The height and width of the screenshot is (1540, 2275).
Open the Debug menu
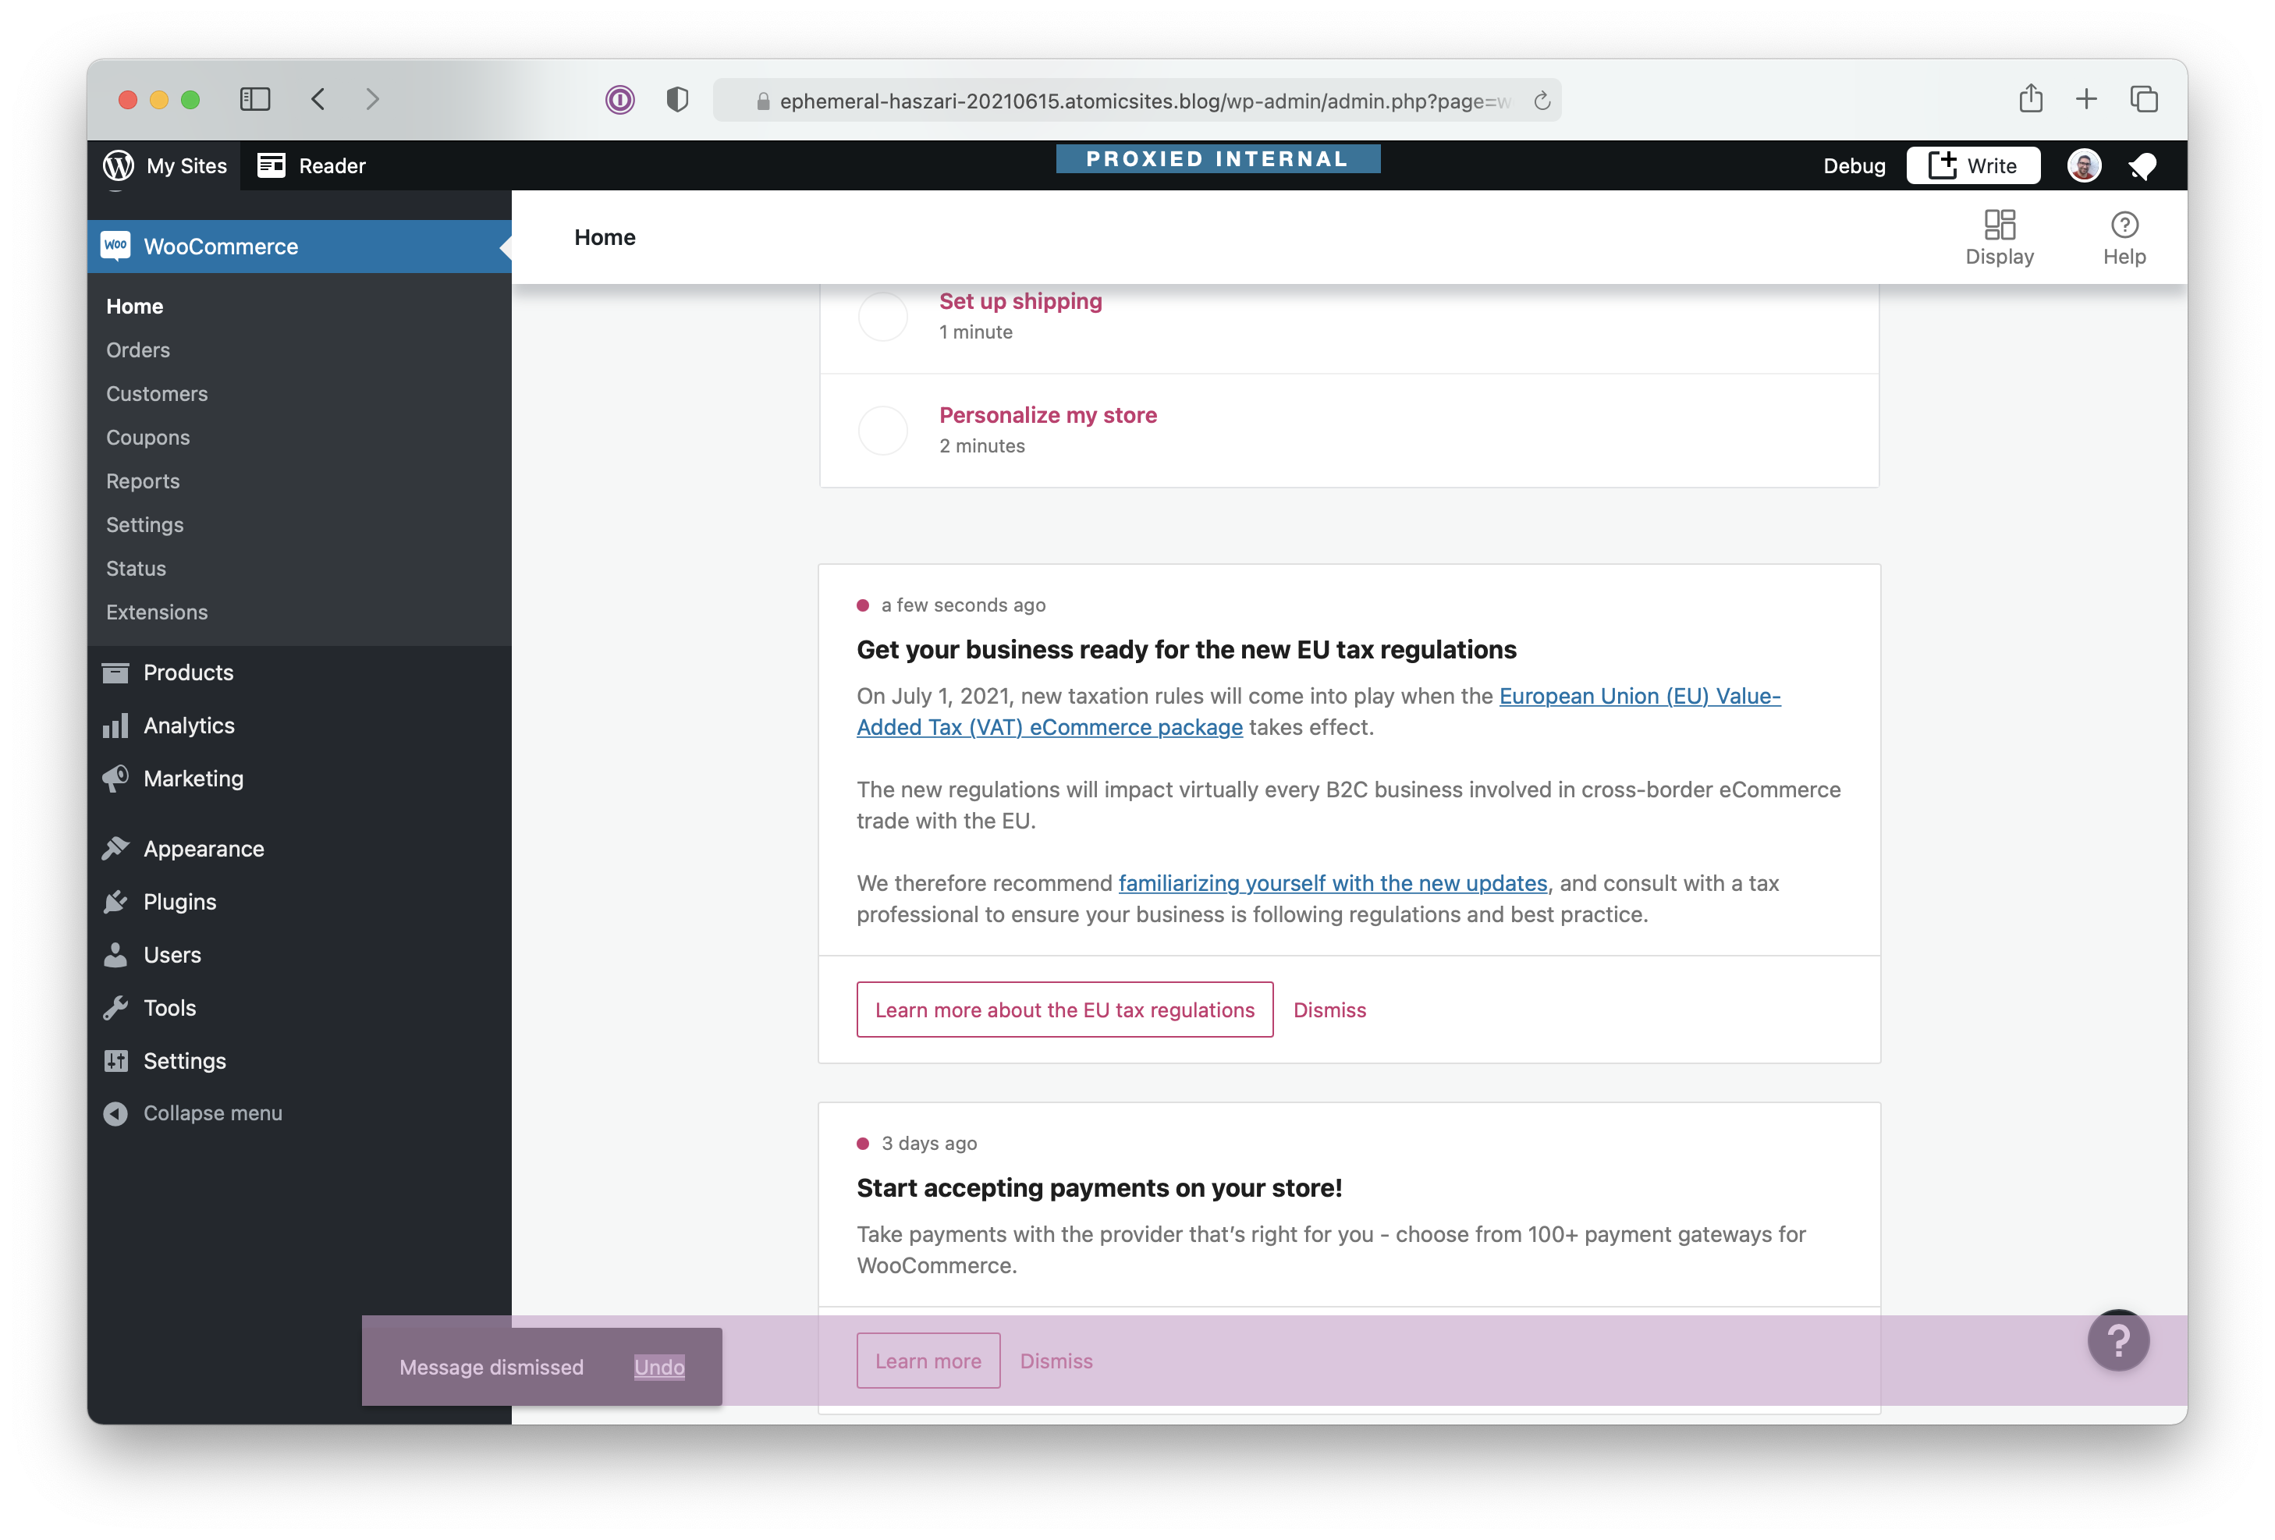(x=1853, y=165)
